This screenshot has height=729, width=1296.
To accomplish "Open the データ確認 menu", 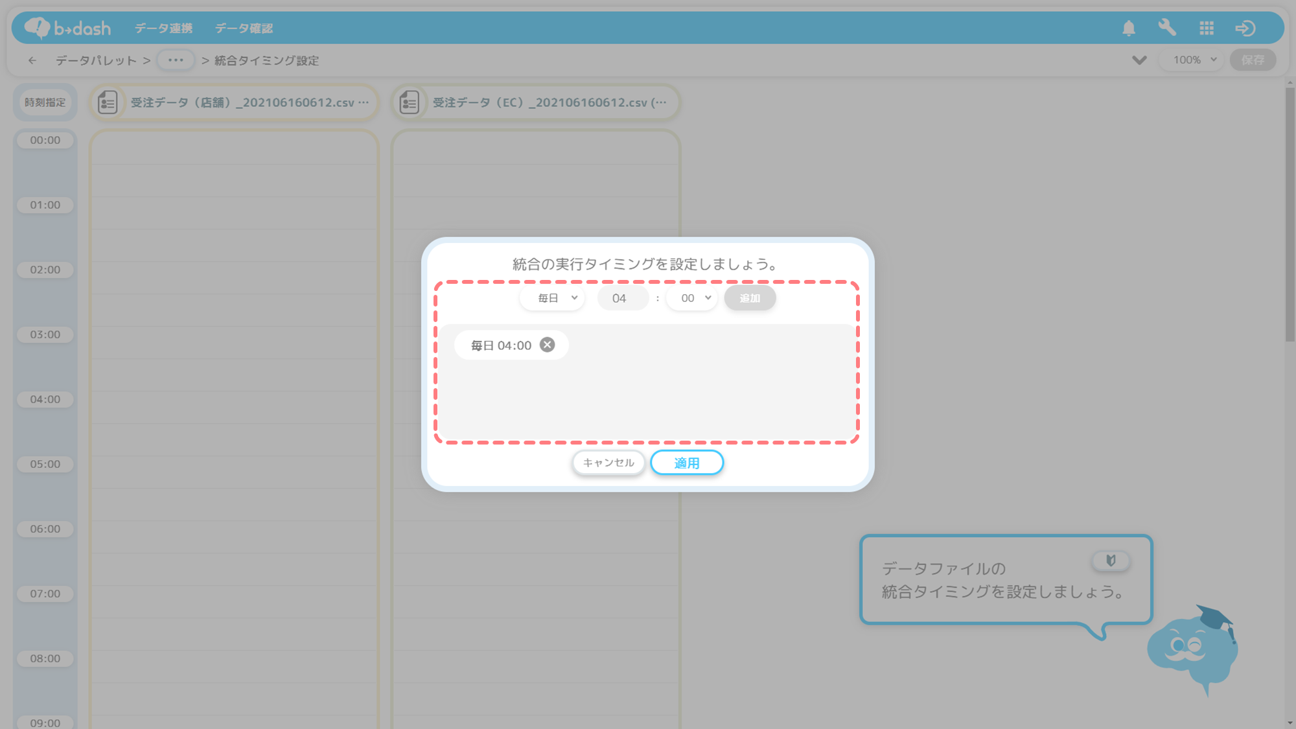I will coord(244,28).
